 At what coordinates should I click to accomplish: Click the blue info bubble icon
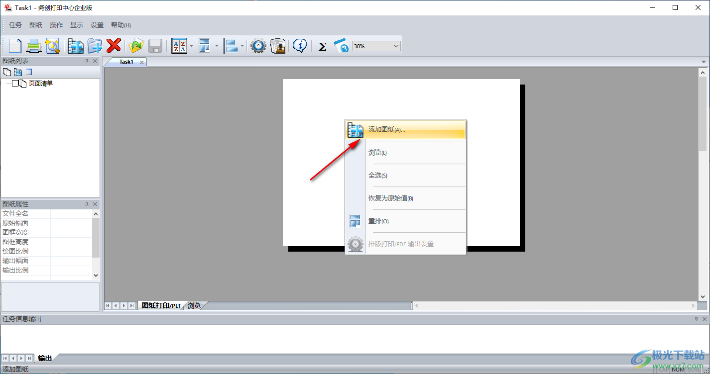coord(299,46)
